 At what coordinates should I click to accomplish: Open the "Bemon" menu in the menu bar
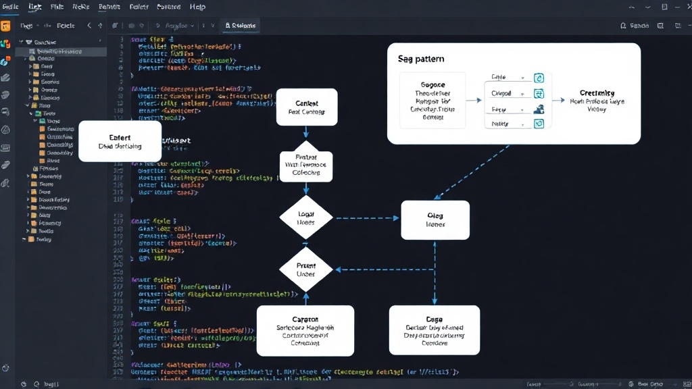tap(109, 7)
